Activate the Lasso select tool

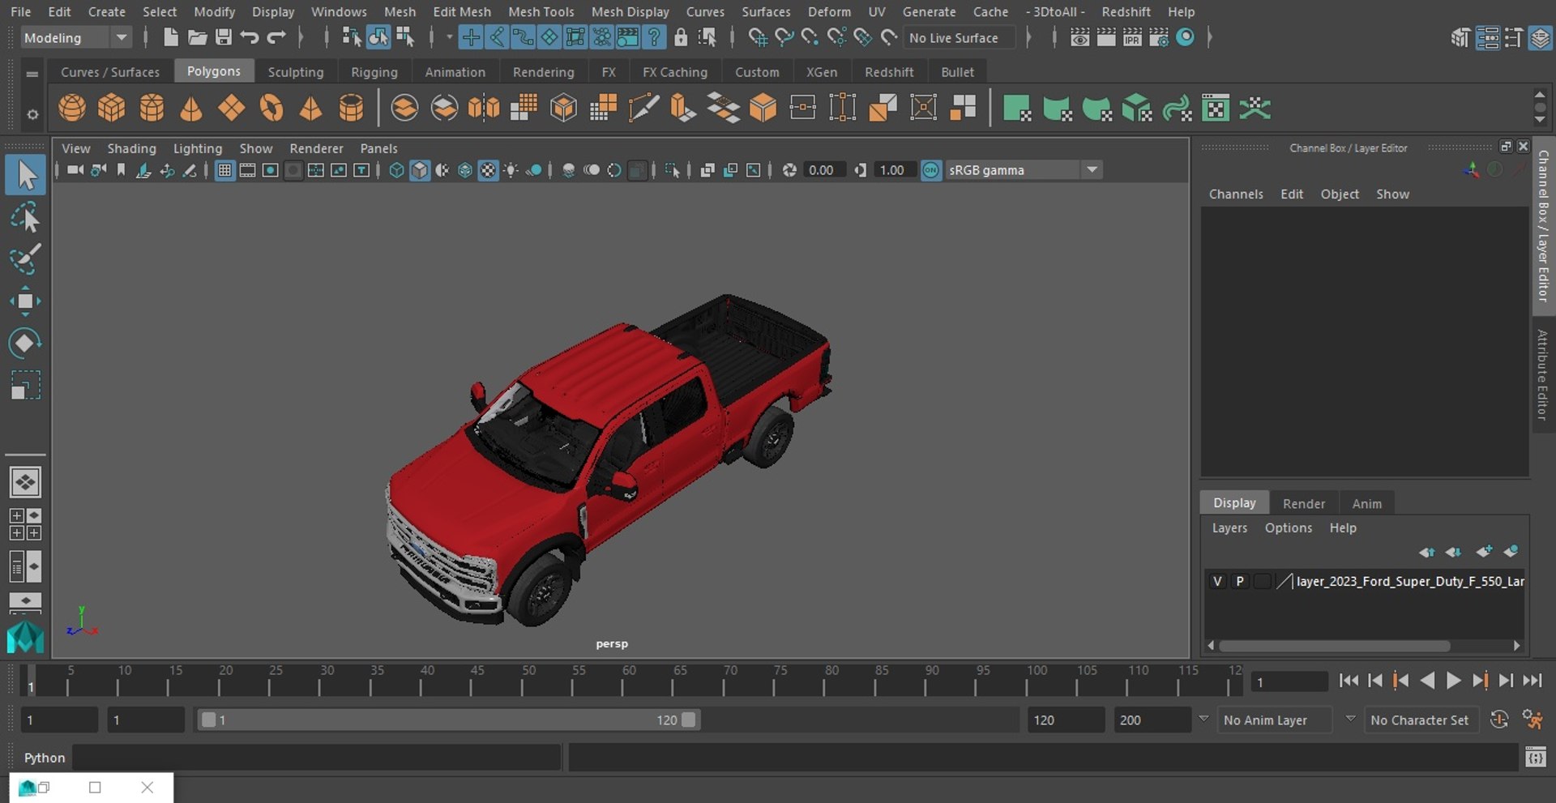(x=25, y=218)
